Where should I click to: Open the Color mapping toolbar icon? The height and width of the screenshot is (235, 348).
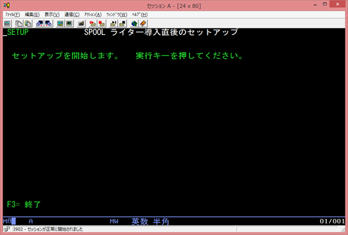[x=69, y=23]
